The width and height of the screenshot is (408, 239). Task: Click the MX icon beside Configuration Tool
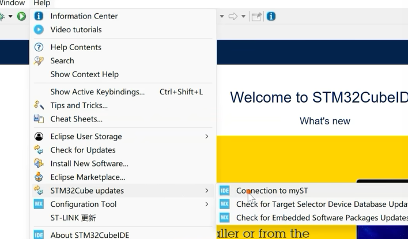(39, 204)
